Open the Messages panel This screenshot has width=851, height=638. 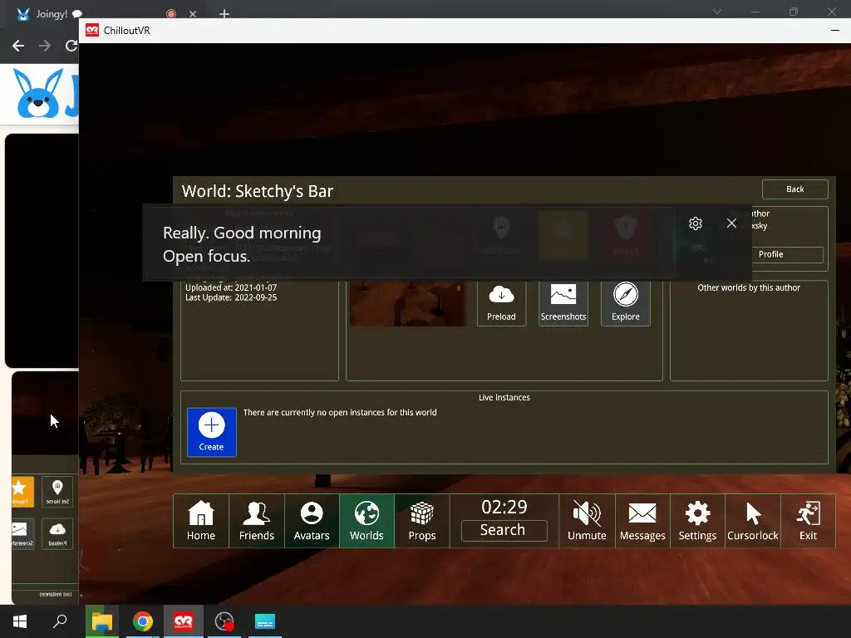tap(642, 521)
